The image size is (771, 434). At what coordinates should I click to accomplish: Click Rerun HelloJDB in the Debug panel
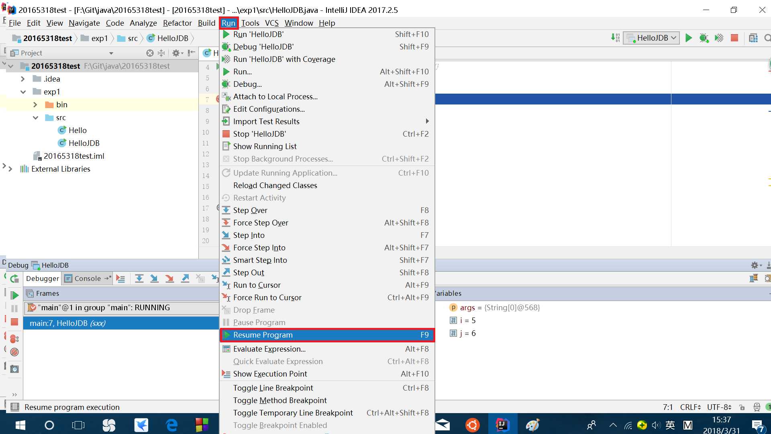tap(14, 278)
